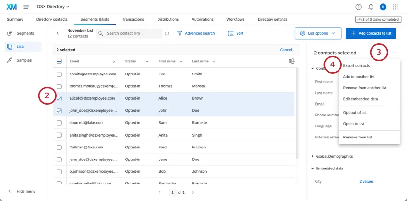Open the List options dropdown
Image resolution: width=407 pixels, height=201 pixels.
click(x=318, y=33)
